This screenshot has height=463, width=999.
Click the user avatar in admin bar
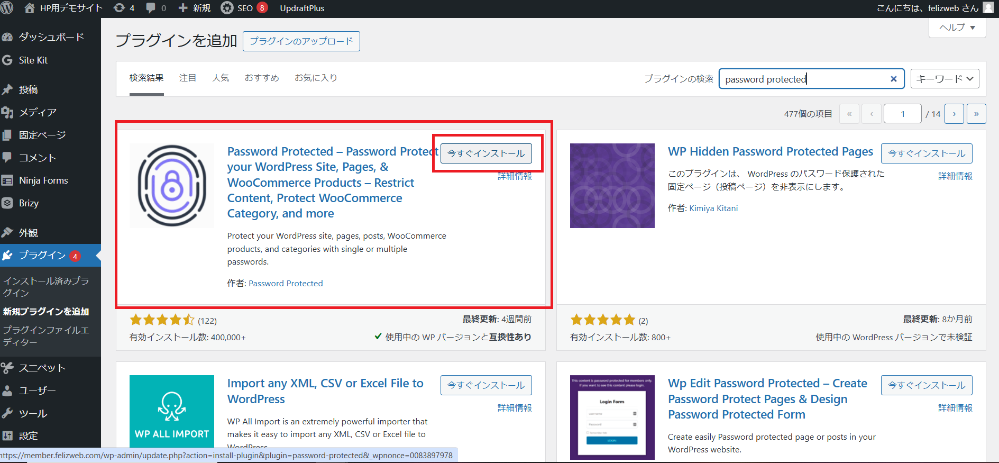click(988, 7)
